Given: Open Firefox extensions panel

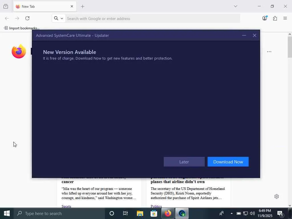Looking at the screenshot, I should tap(275, 18).
